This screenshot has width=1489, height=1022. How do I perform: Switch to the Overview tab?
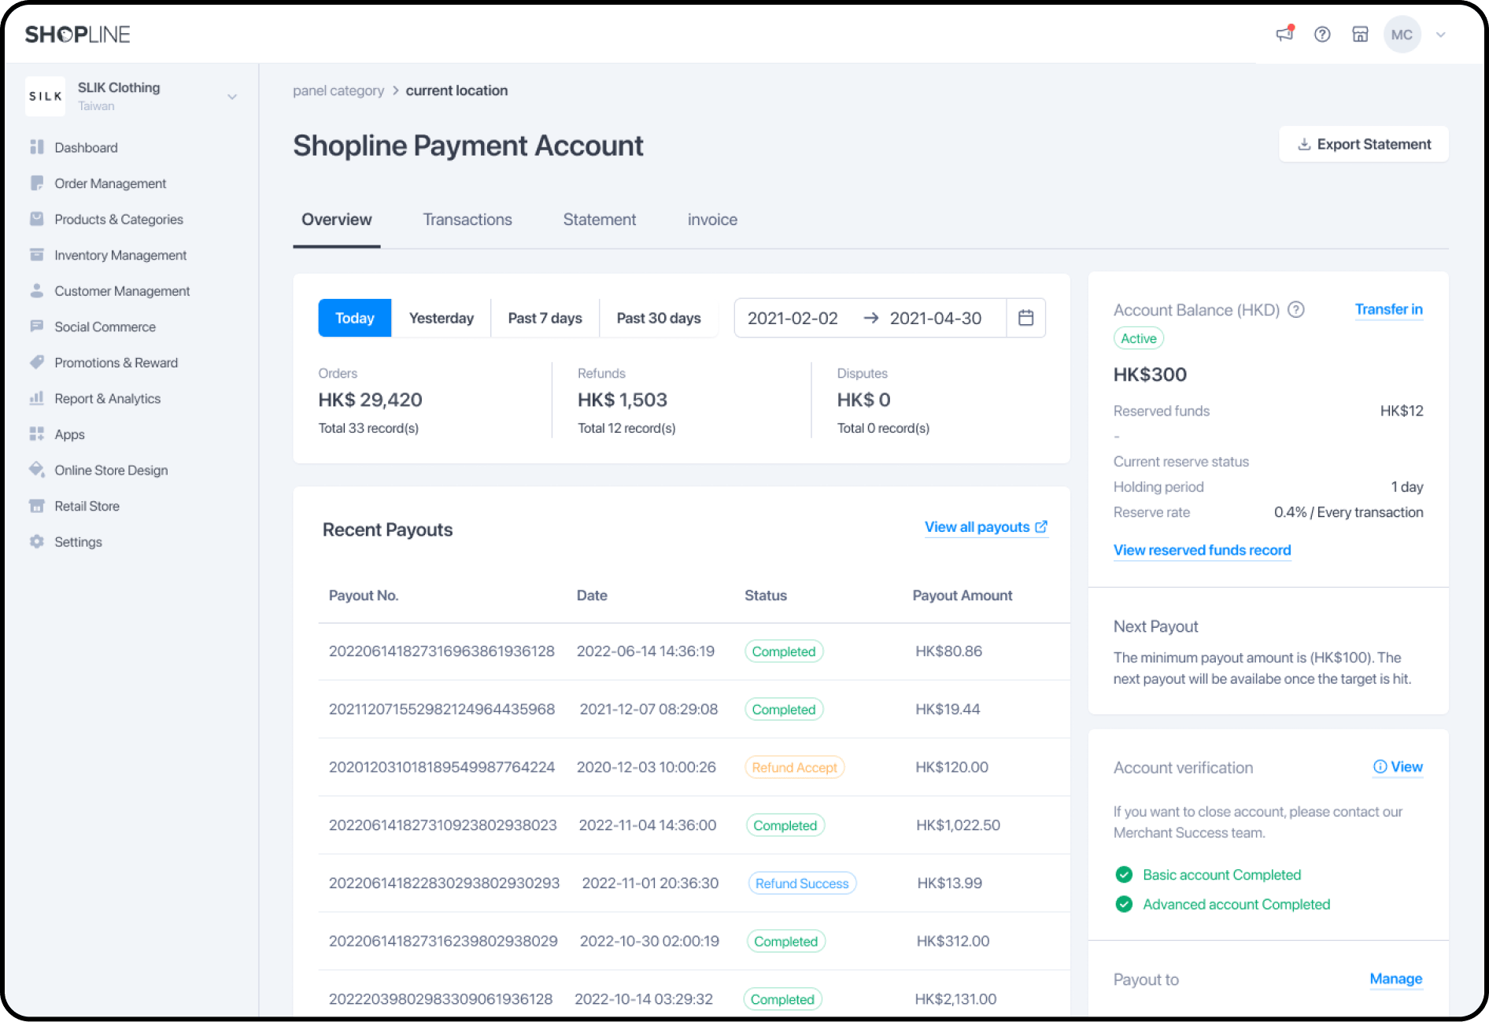click(337, 220)
